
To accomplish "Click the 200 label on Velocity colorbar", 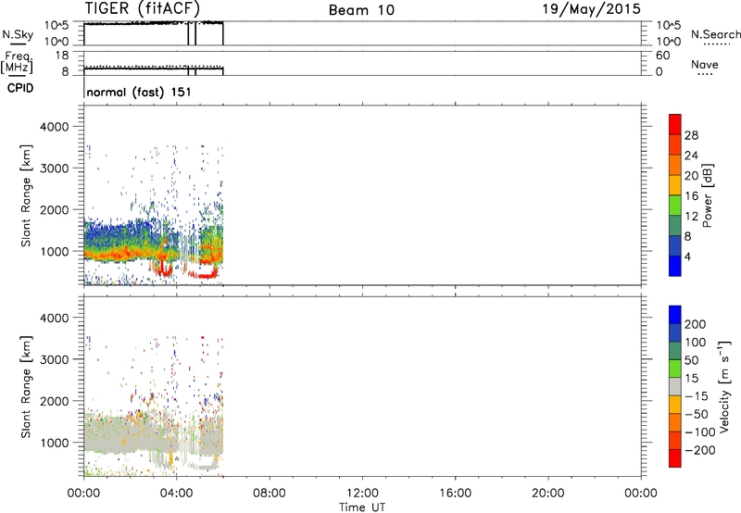I will [x=696, y=324].
